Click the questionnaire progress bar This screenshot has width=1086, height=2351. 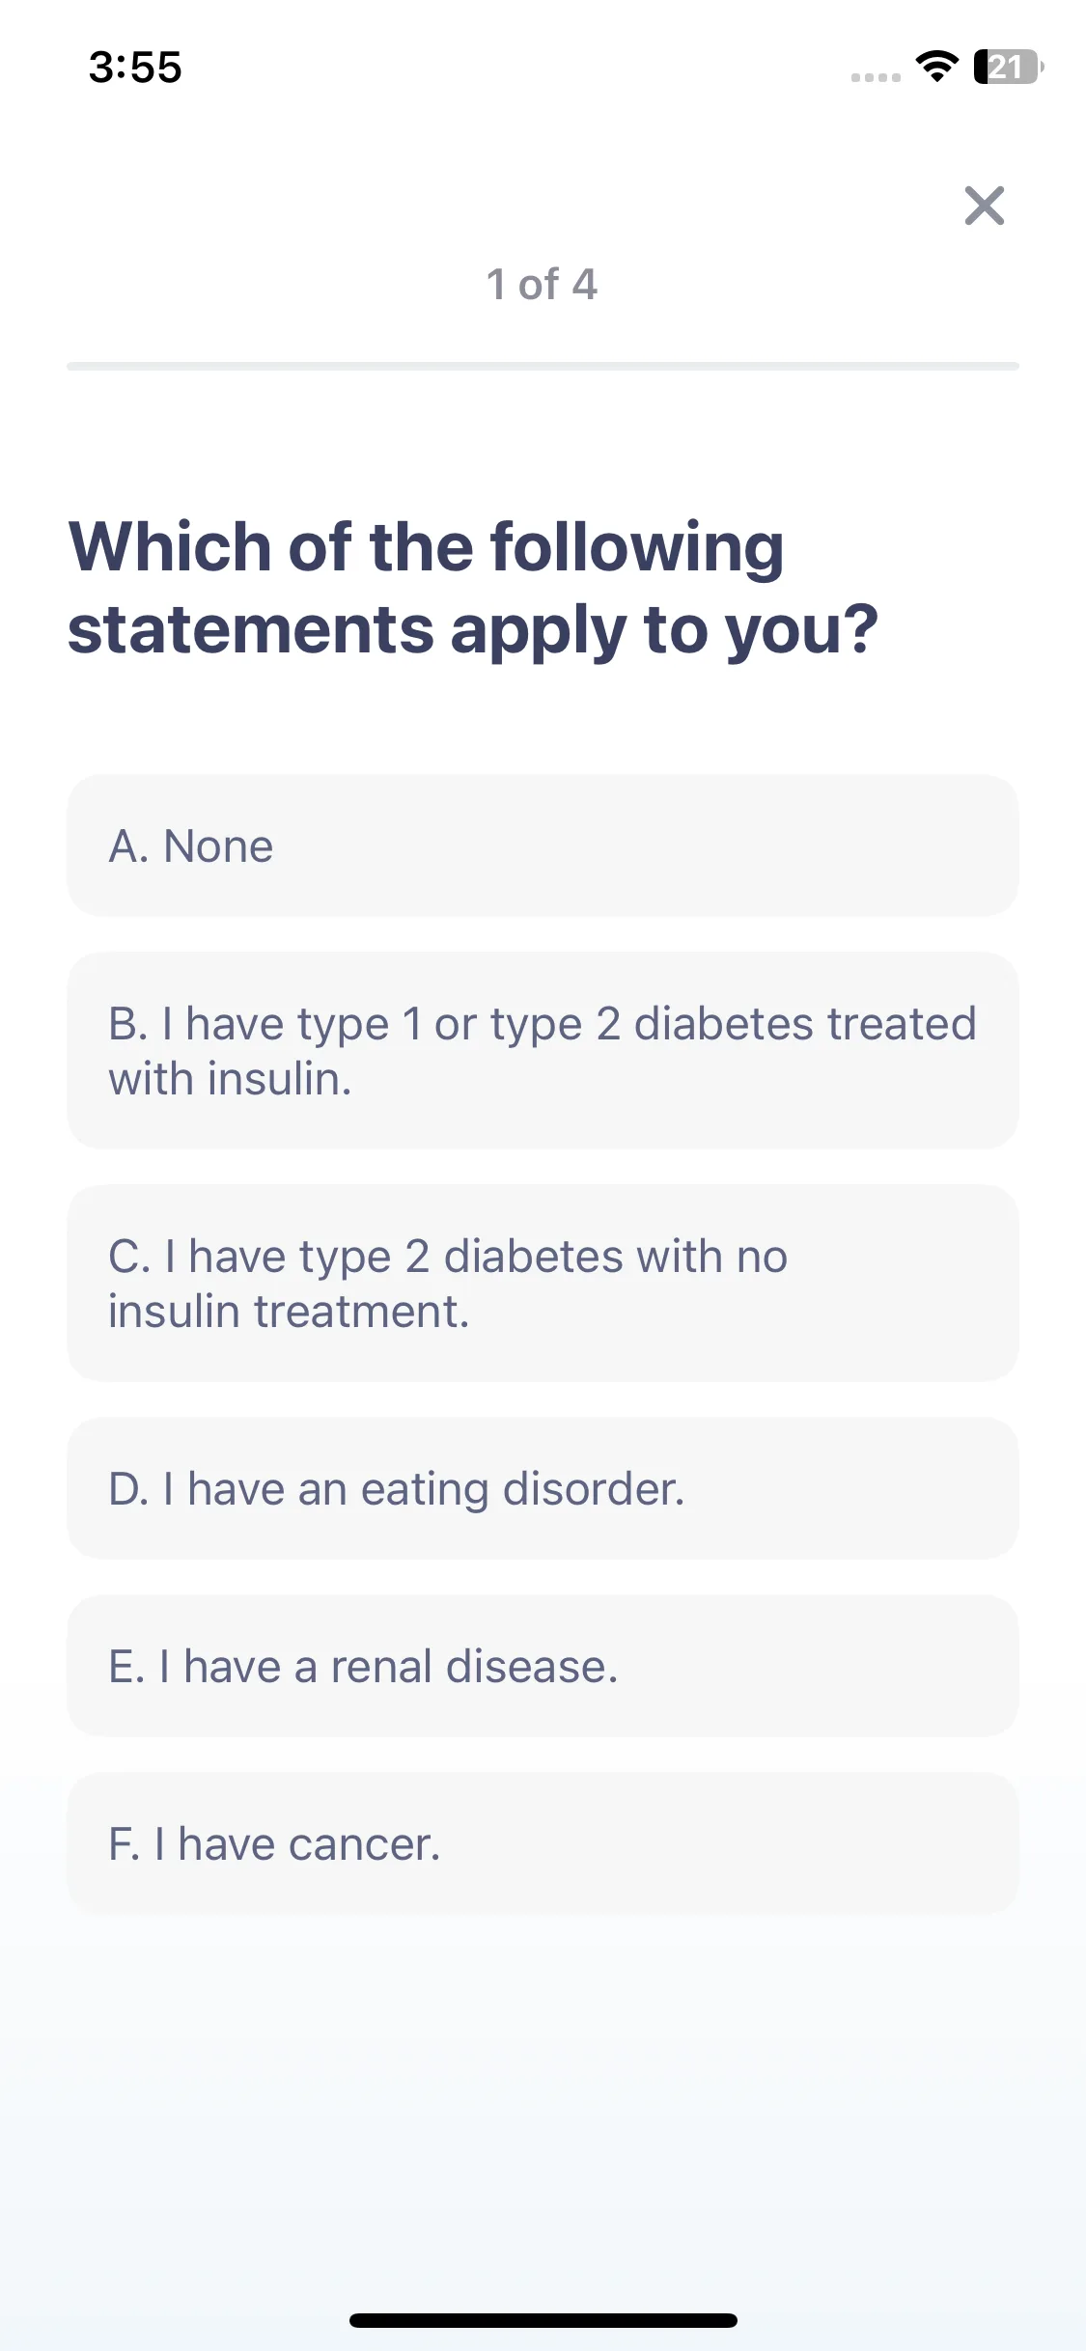[543, 366]
